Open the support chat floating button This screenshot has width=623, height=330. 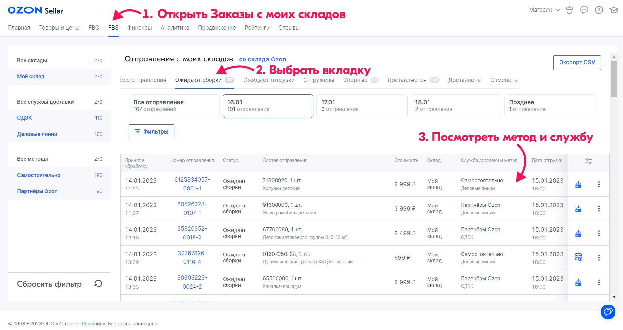tap(608, 312)
